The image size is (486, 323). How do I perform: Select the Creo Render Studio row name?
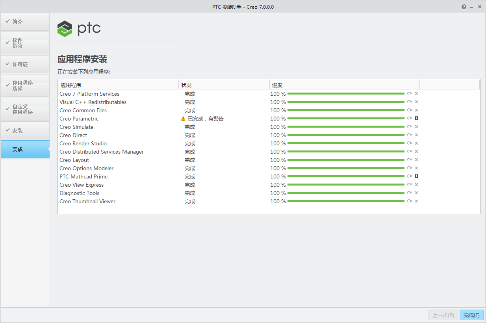83,143
